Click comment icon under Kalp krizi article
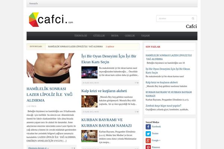This screenshot has width=224, height=149. click(136, 112)
